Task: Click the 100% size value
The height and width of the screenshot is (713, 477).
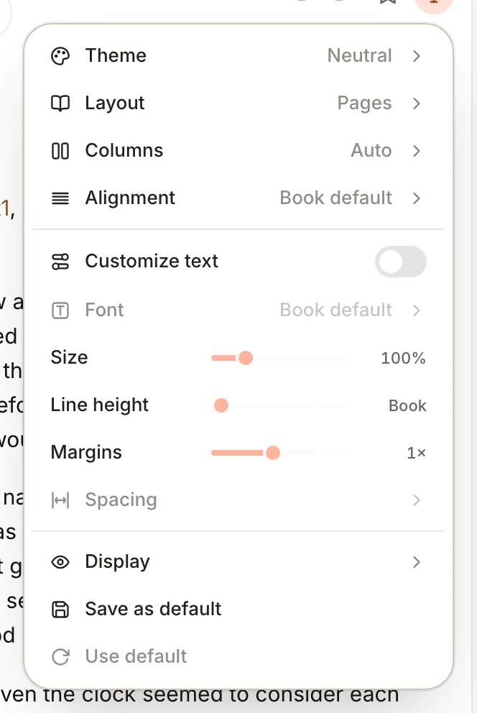Action: pyautogui.click(x=404, y=359)
